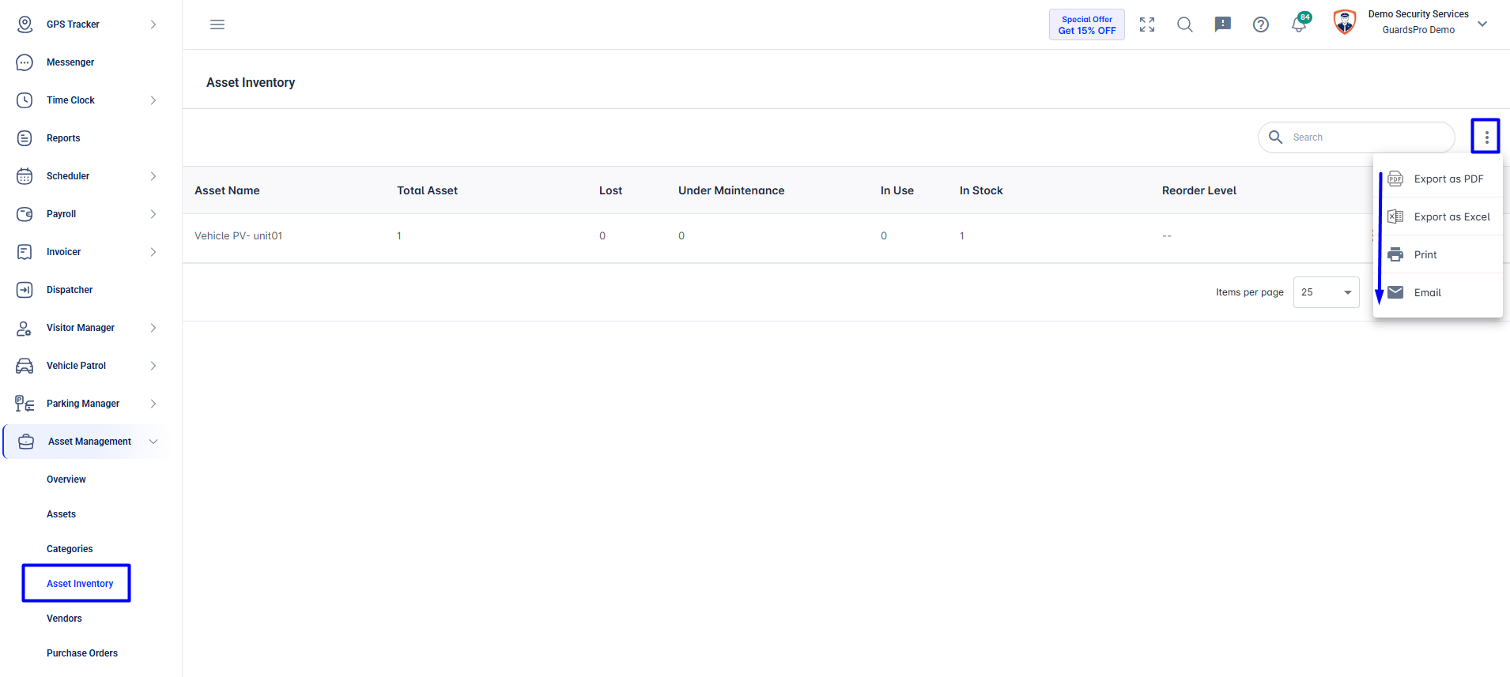Click the hamburger menu icon
This screenshot has width=1510, height=677.
pos(217,24)
